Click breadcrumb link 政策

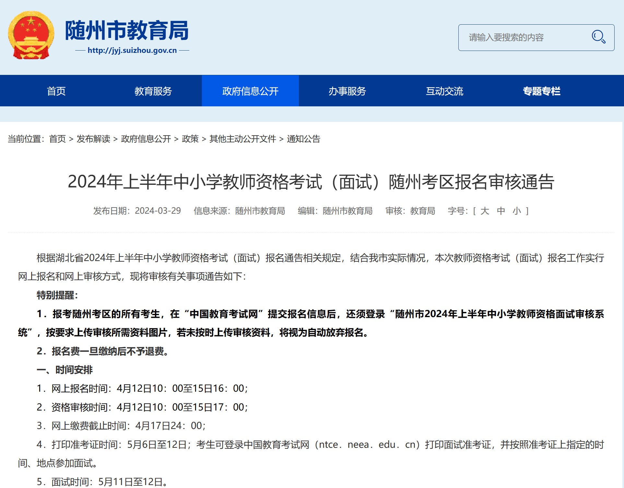[x=190, y=139]
